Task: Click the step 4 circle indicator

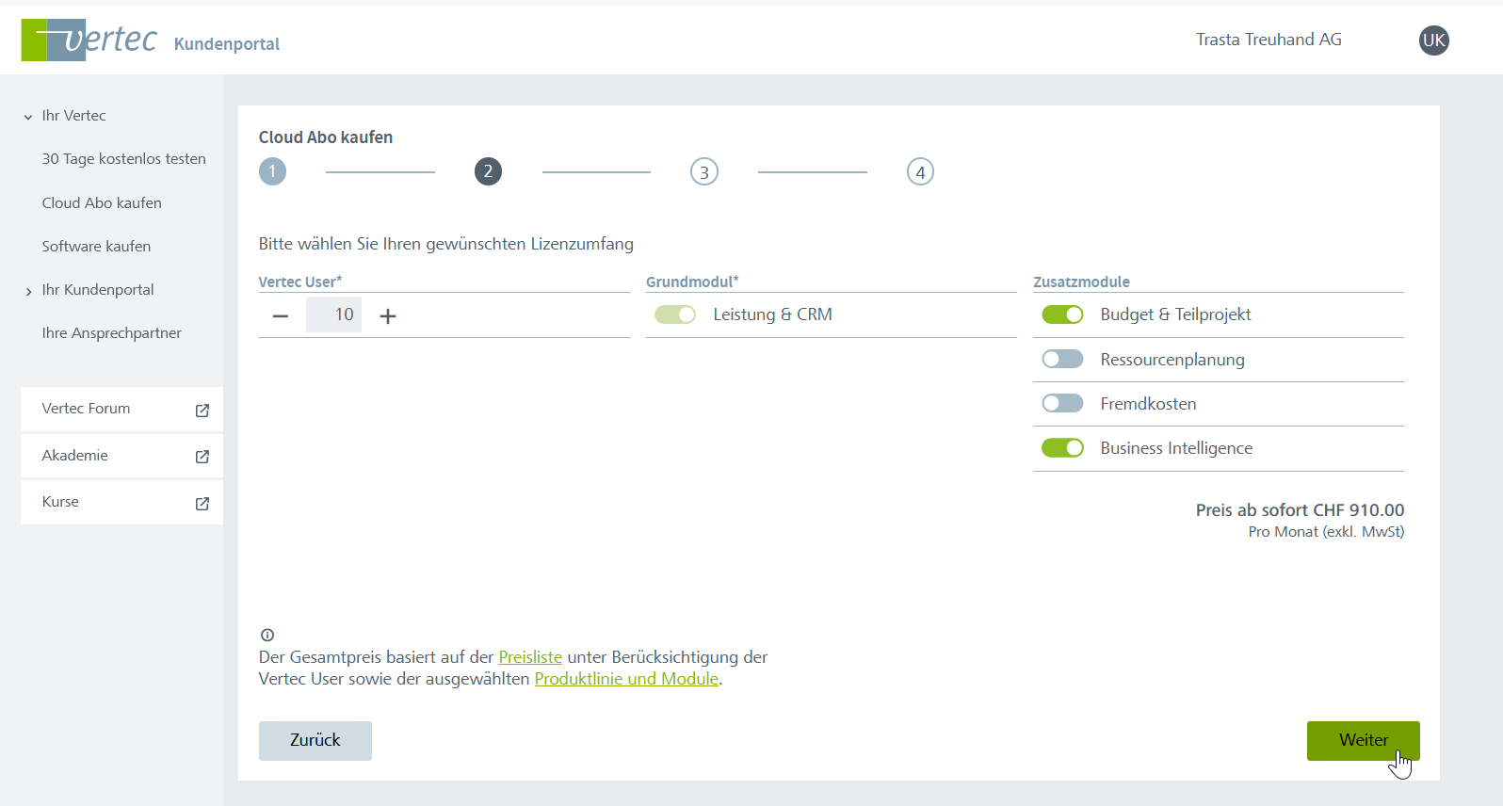Action: 920,172
